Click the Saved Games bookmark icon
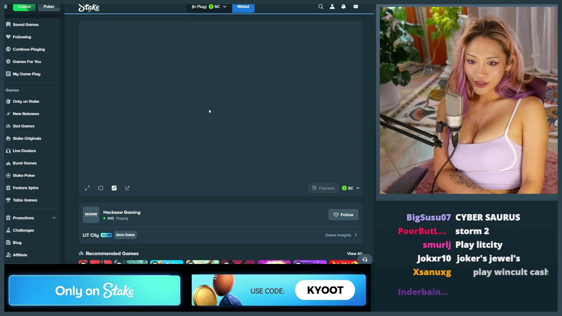The width and height of the screenshot is (562, 316). (8, 25)
